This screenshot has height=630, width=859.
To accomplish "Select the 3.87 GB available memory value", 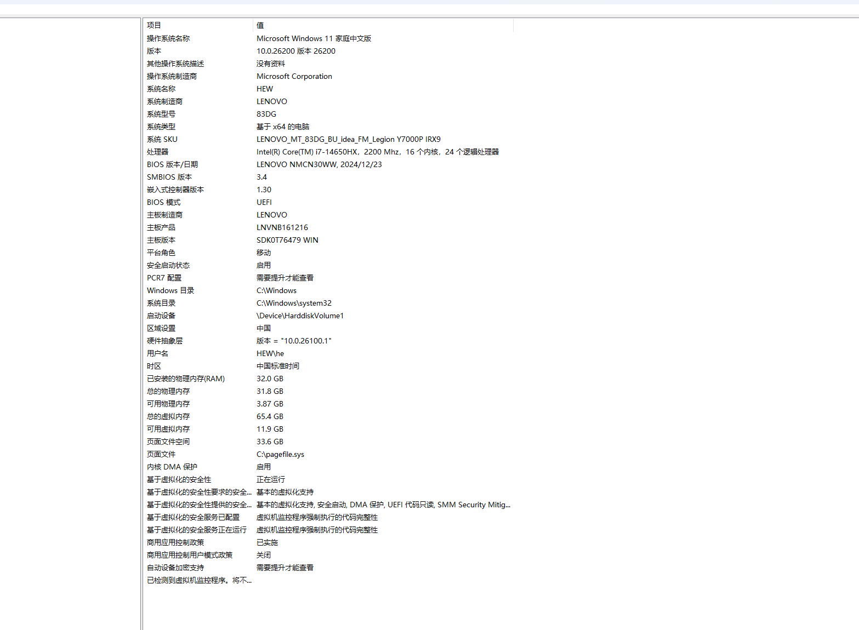I will (x=270, y=404).
